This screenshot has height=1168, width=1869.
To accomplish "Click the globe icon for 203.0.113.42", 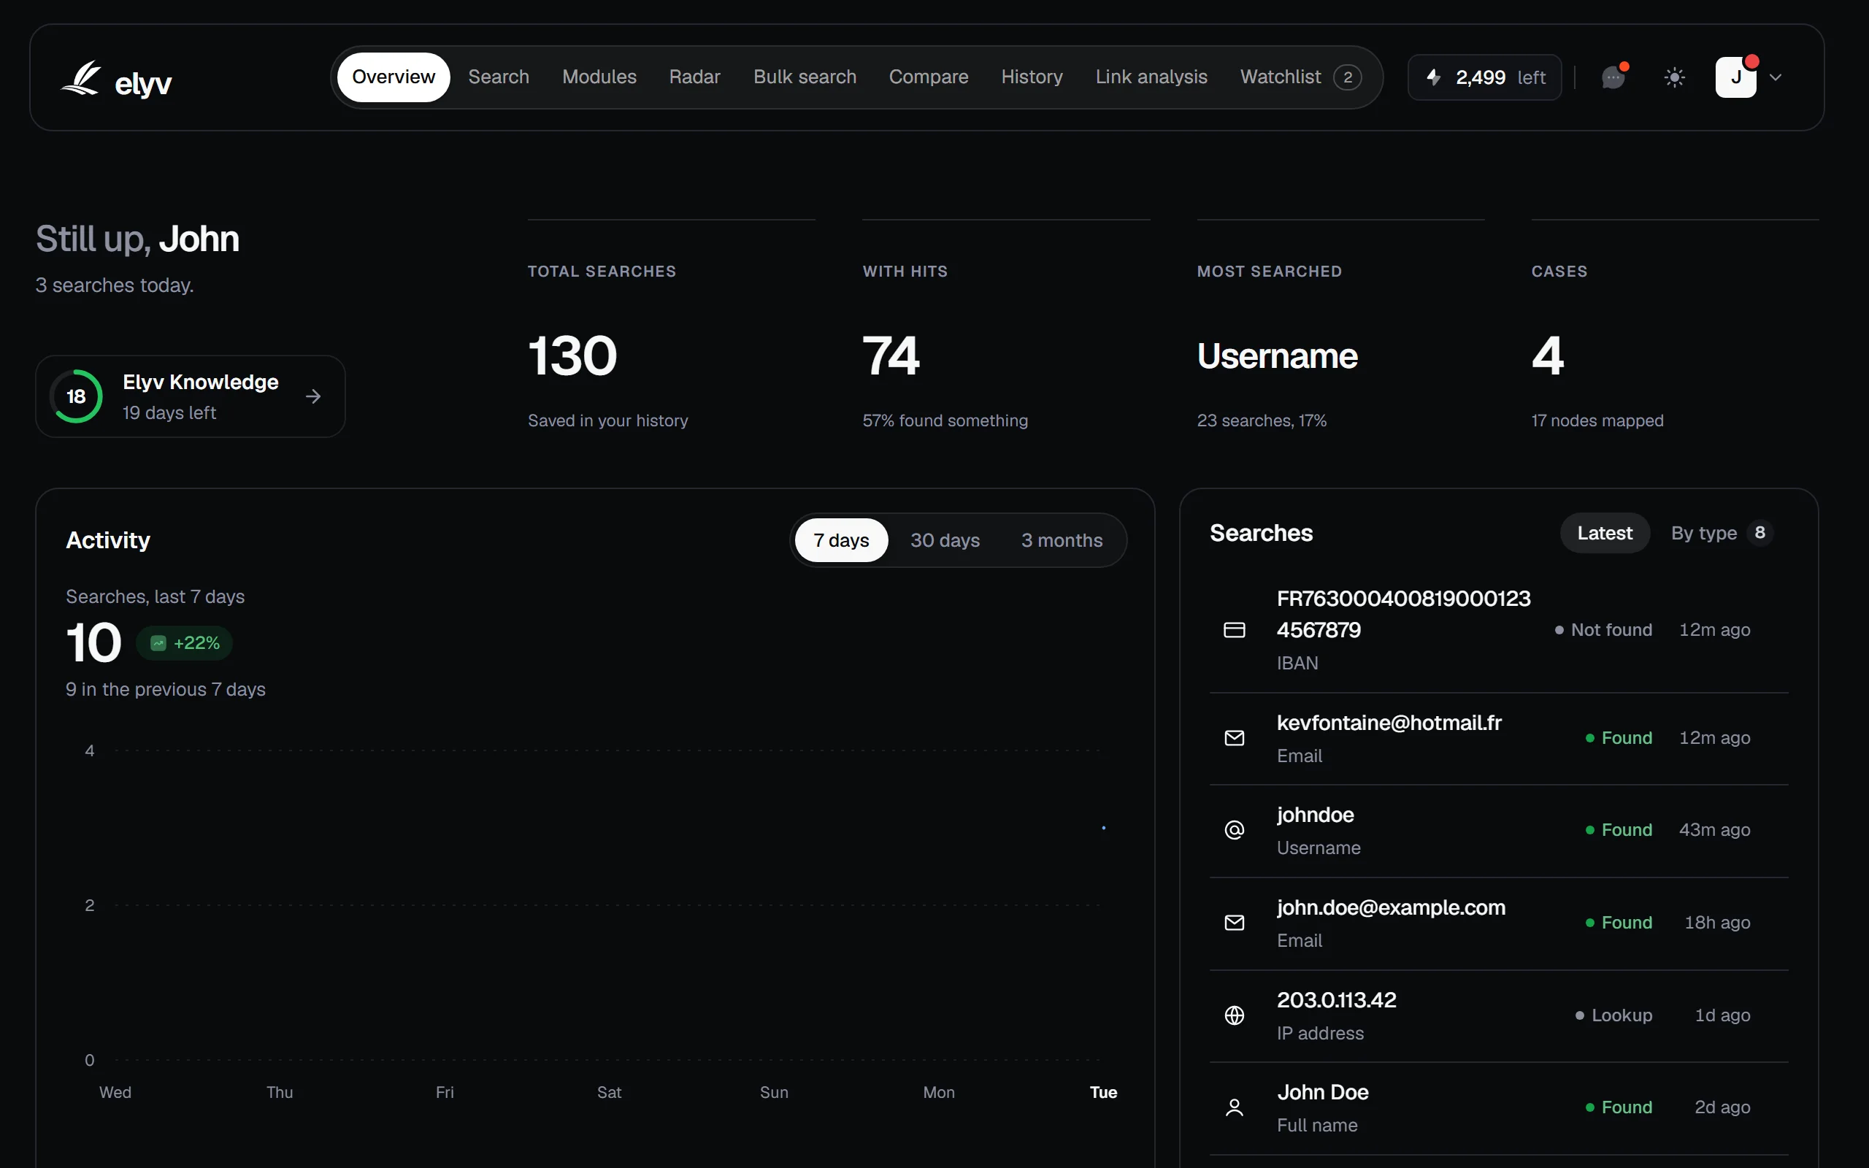I will [1234, 1015].
